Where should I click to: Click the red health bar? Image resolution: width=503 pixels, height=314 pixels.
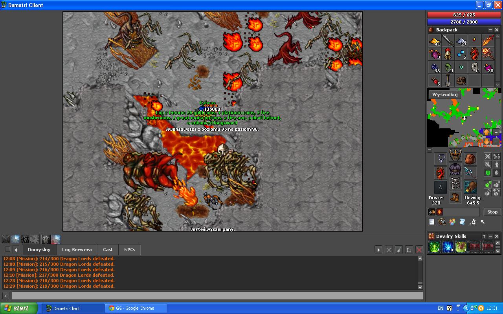point(464,15)
